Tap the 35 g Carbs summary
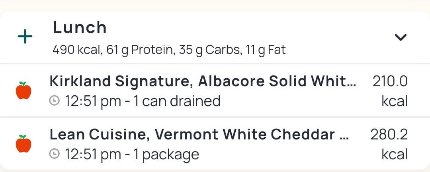430x172 pixels. tap(210, 50)
